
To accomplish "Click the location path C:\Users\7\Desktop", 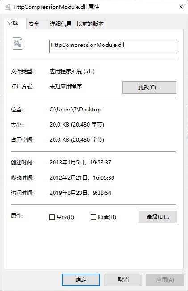I will coord(75,110).
